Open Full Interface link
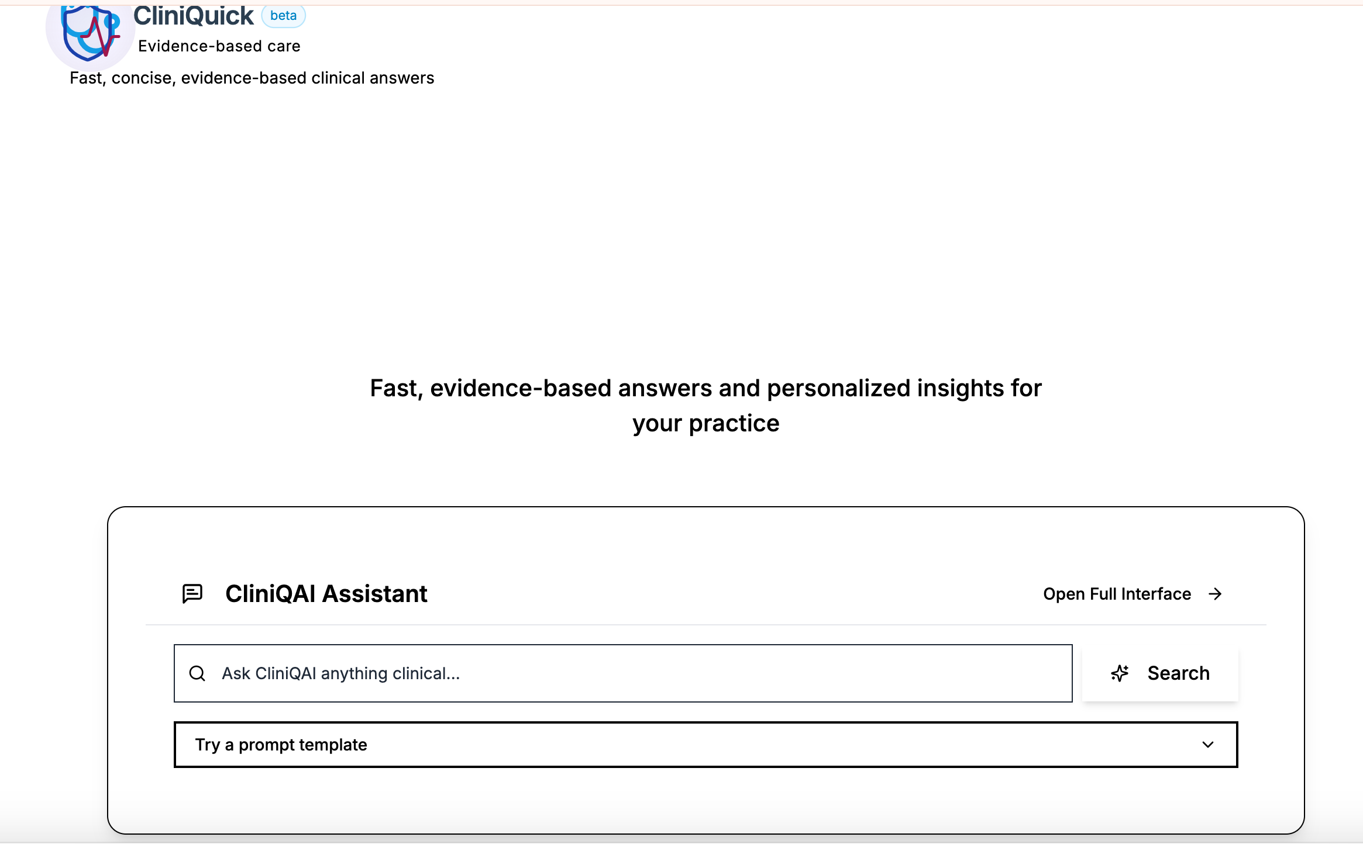 click(x=1117, y=594)
